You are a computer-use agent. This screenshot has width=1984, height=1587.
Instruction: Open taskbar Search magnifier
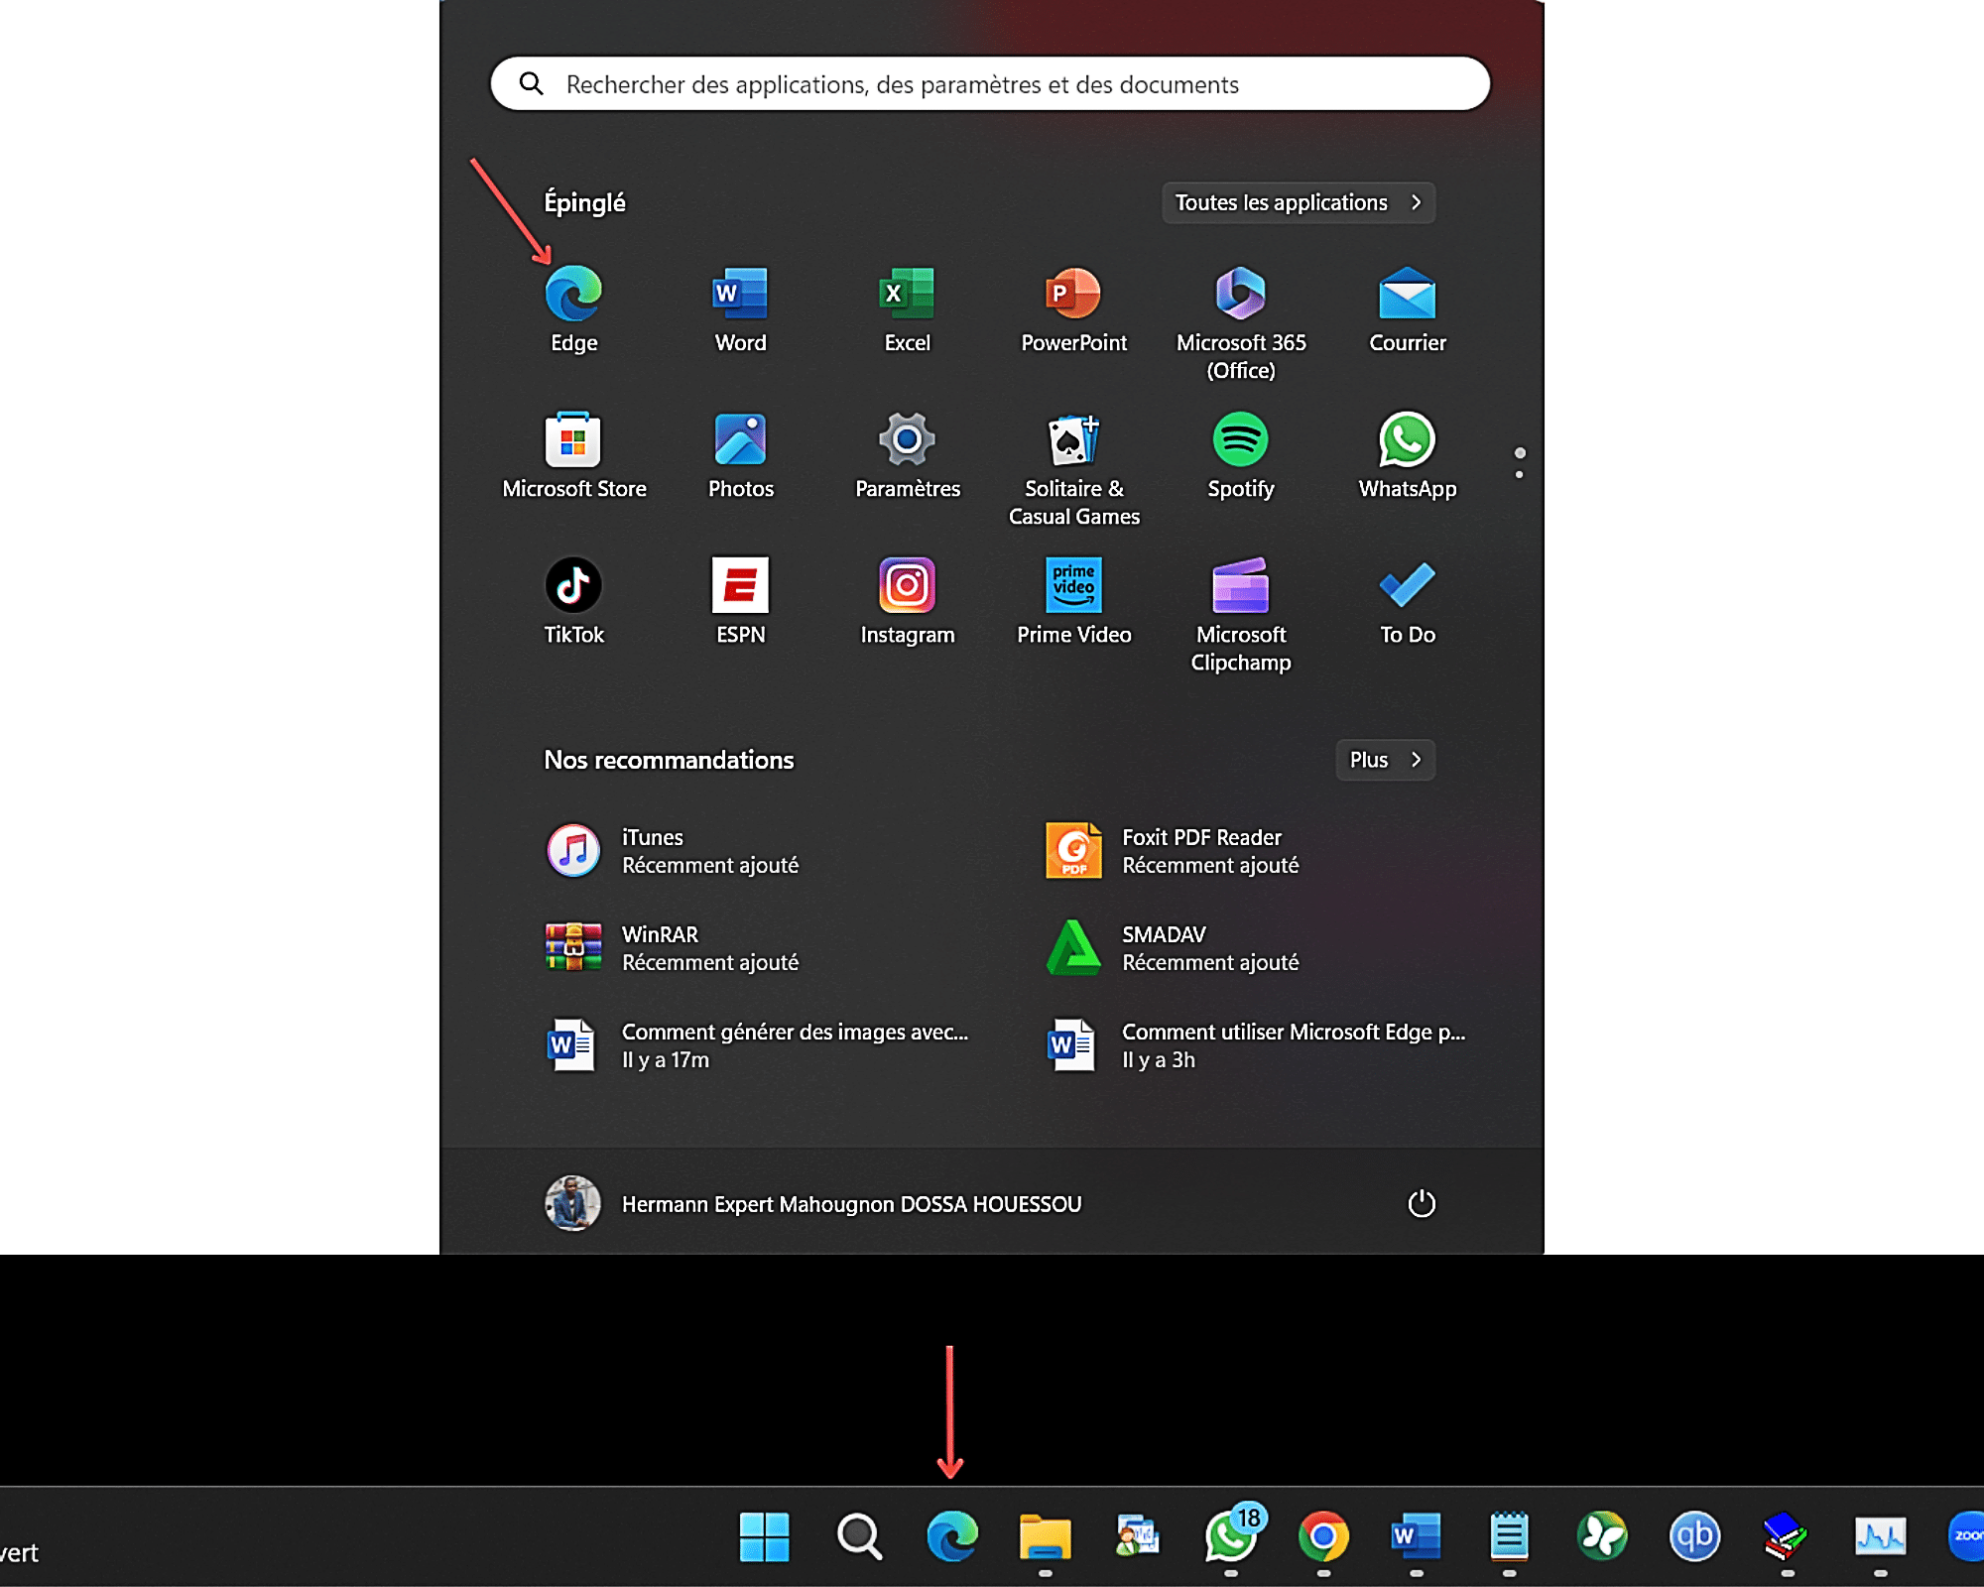point(859,1536)
